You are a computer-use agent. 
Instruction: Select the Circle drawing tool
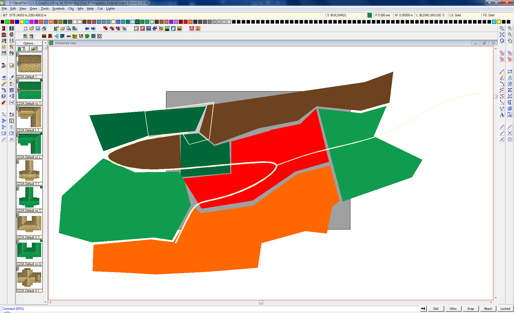(x=510, y=83)
